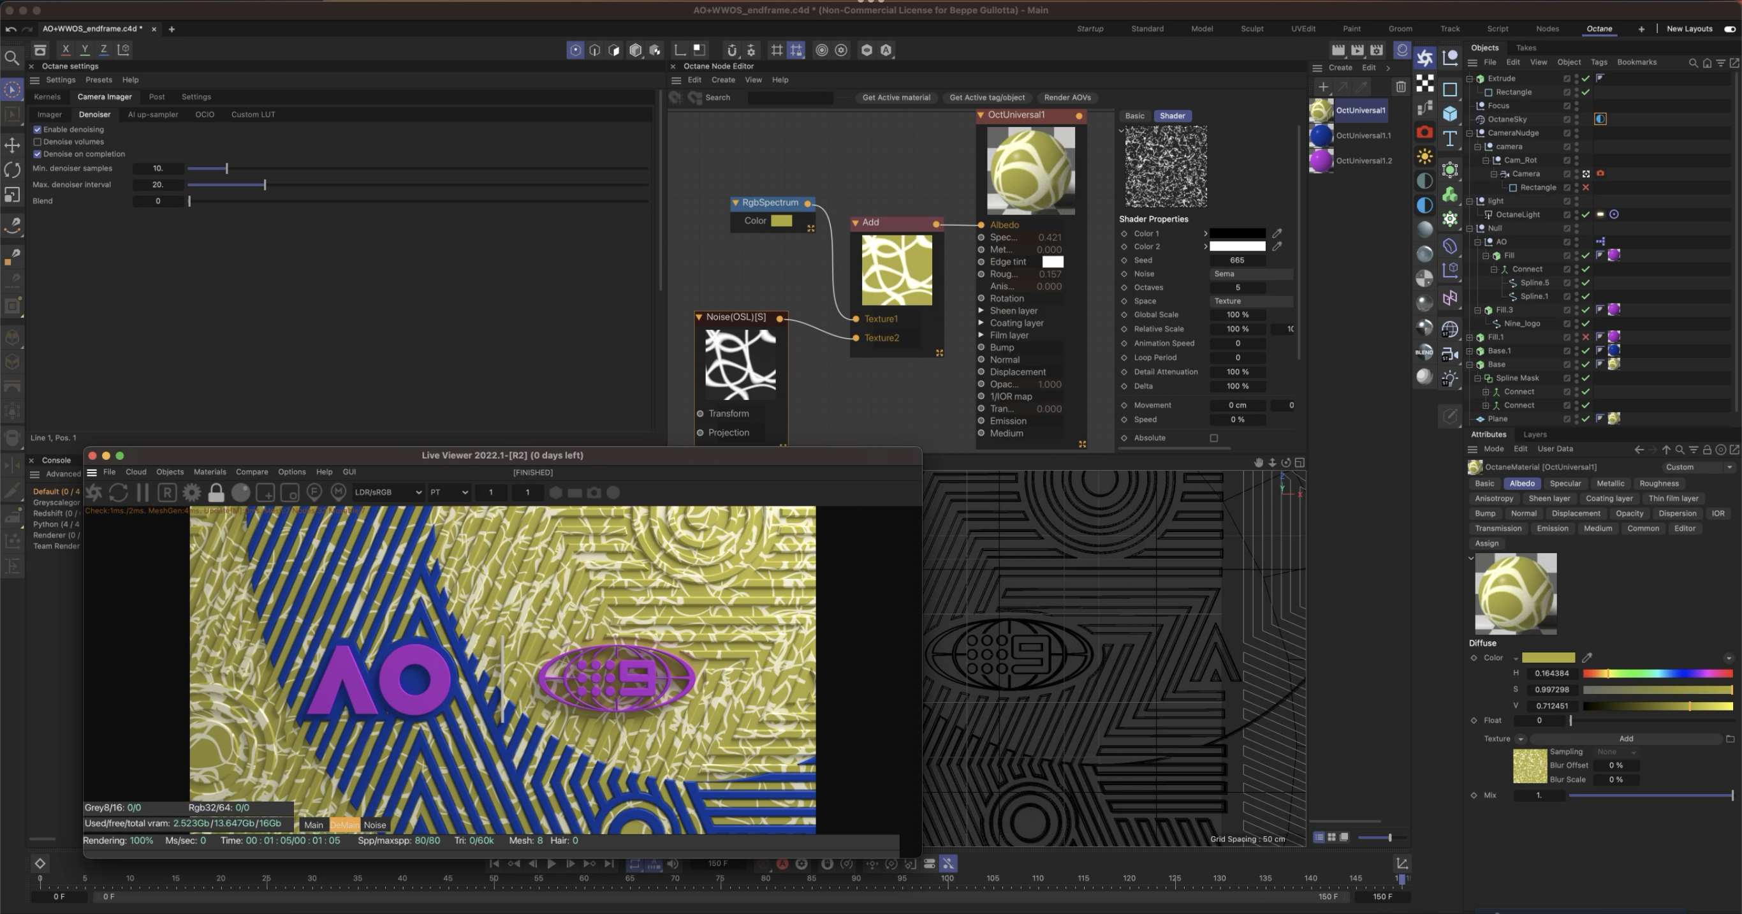Toggle the Absolute checkbox in Shader Properties
The width and height of the screenshot is (1742, 914).
(1214, 438)
